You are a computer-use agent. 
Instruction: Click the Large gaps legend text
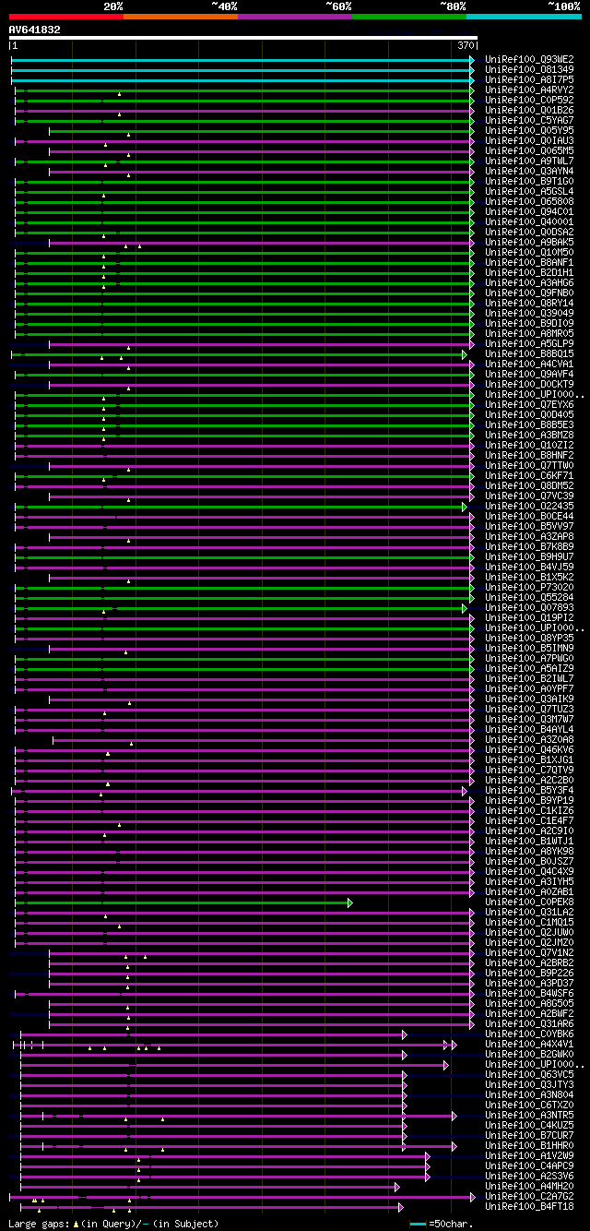point(113,1224)
